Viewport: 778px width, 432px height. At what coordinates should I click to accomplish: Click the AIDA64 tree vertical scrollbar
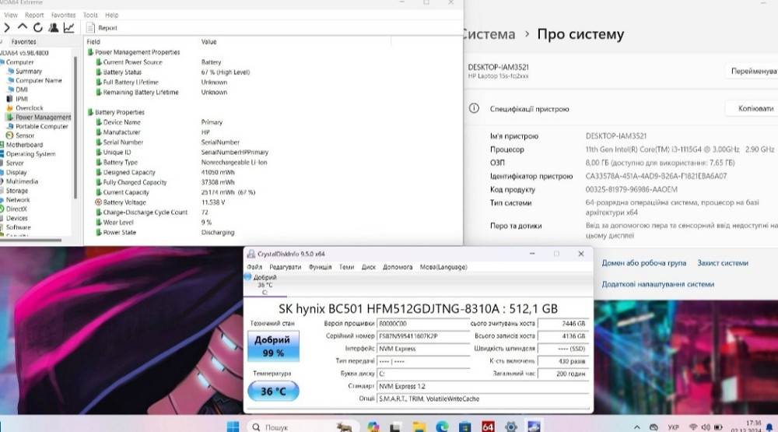pyautogui.click(x=75, y=128)
